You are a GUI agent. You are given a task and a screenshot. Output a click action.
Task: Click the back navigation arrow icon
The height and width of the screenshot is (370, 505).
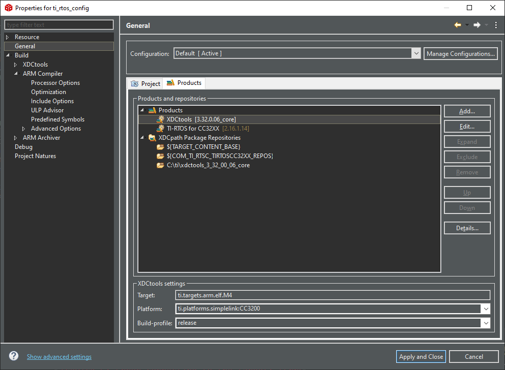457,25
